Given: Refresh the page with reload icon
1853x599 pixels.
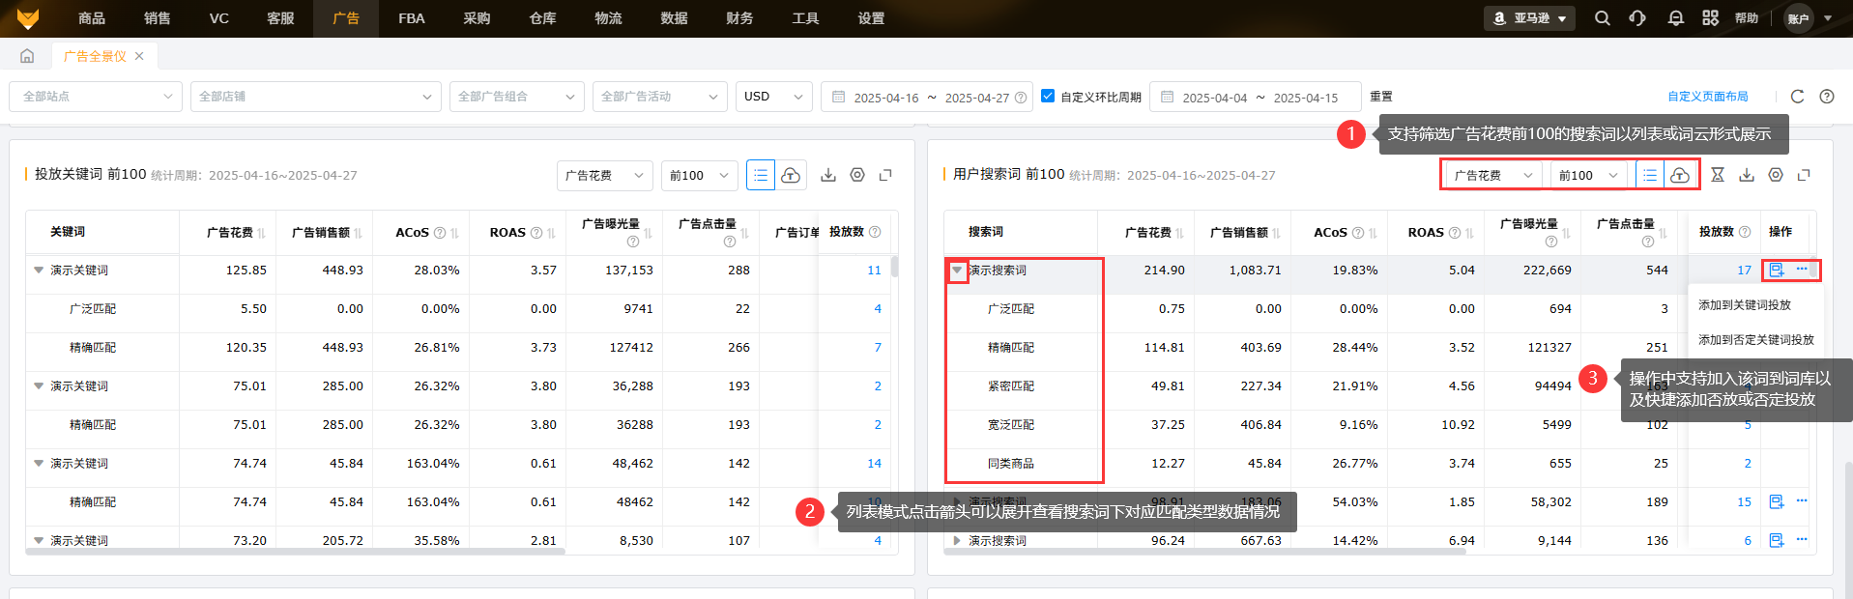Looking at the screenshot, I should 1797,97.
